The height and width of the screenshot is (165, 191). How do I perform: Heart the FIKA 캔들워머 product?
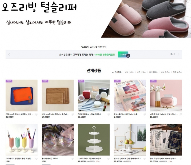pyautogui.click(x=108, y=114)
